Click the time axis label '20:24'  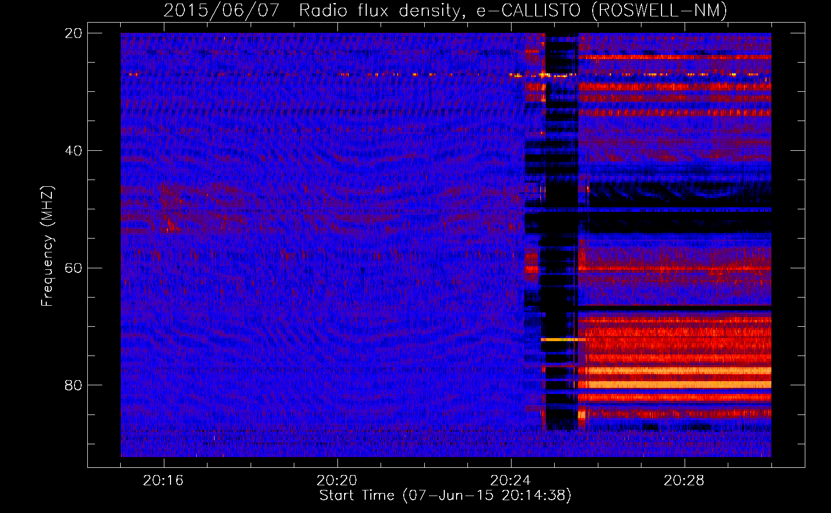click(x=511, y=481)
